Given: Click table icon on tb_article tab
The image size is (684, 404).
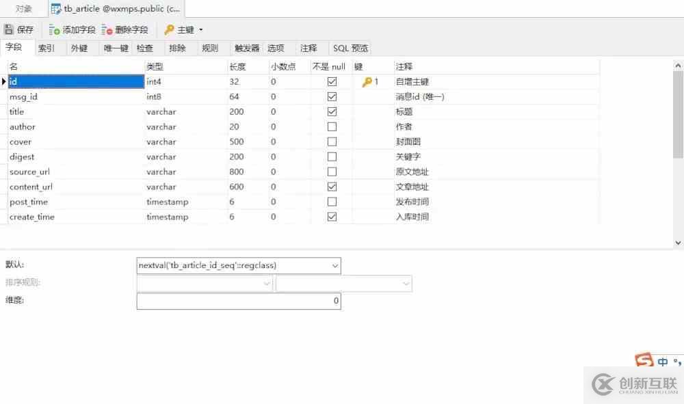Looking at the screenshot, I should (57, 9).
